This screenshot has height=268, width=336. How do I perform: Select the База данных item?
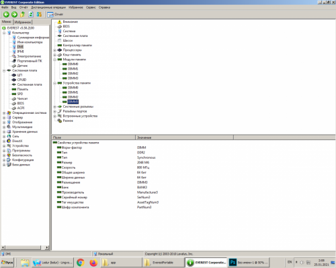point(21,165)
